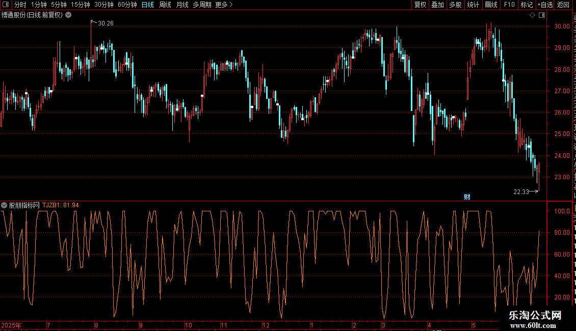576x331 pixels.
Task: Click the diamond icon at chart top-right
Action: 532,15
